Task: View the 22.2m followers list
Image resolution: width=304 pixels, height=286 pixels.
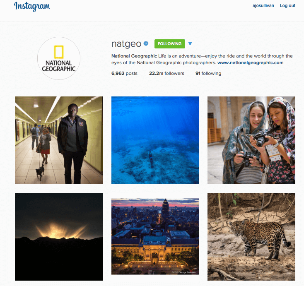Action: tap(166, 73)
